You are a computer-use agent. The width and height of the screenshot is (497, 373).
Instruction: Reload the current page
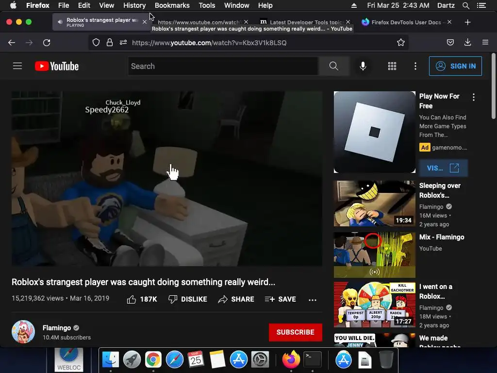(47, 43)
